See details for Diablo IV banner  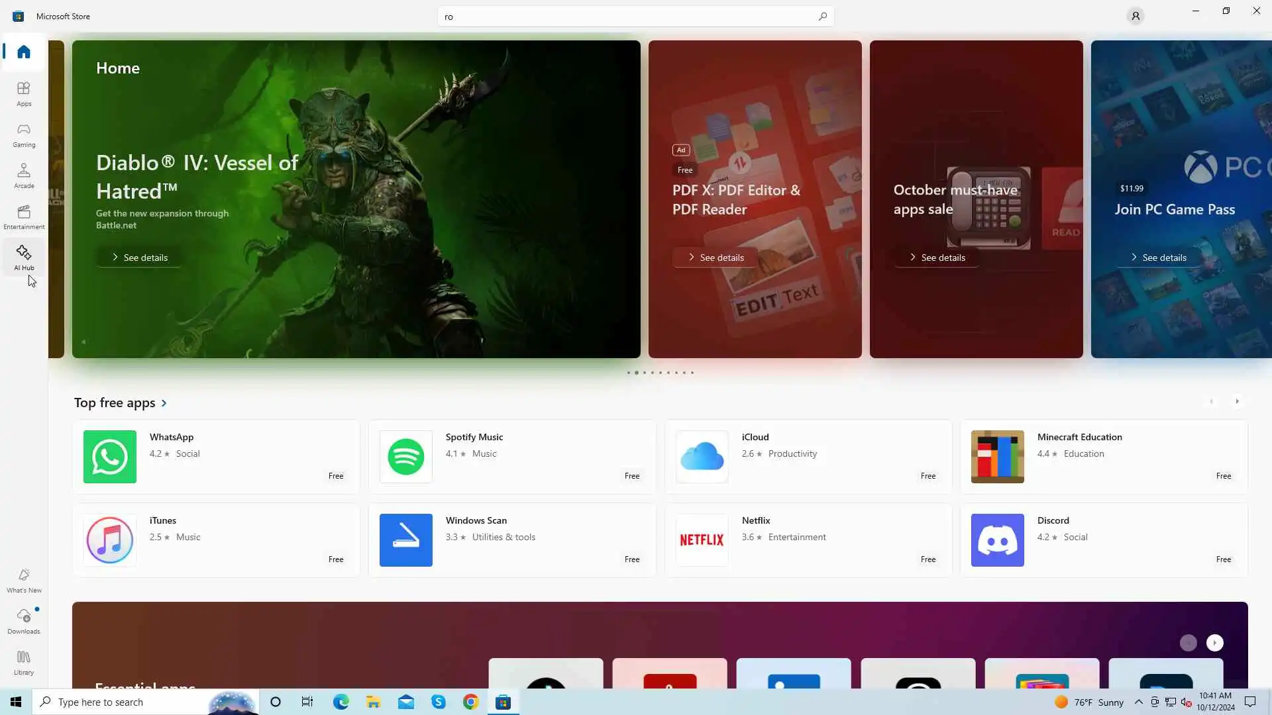139,258
